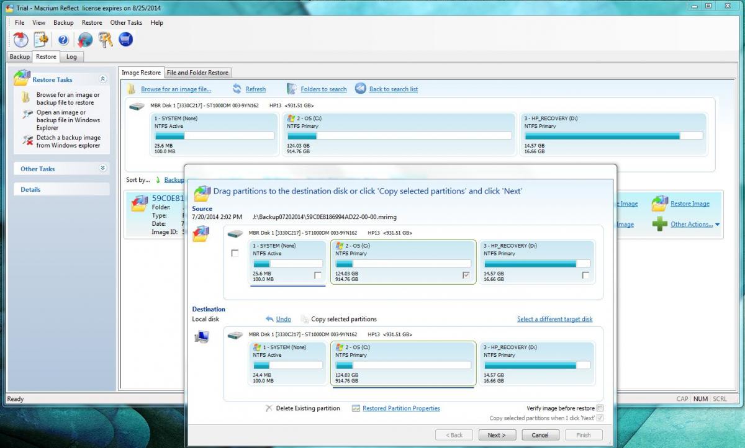
Task: Select destination partition 1 - SYSTEM
Action: tap(287, 364)
